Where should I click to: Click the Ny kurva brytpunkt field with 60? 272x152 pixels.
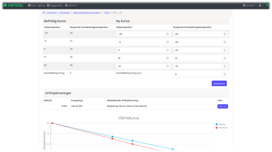[x=200, y=34]
